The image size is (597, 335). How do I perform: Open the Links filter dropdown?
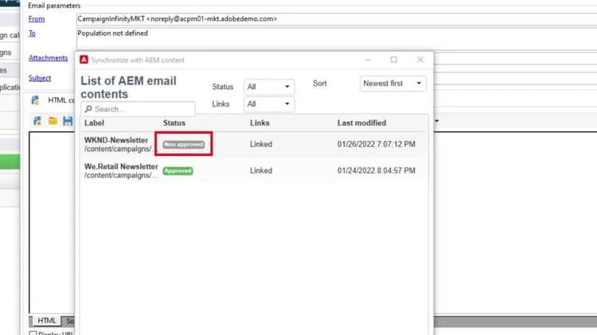(269, 104)
